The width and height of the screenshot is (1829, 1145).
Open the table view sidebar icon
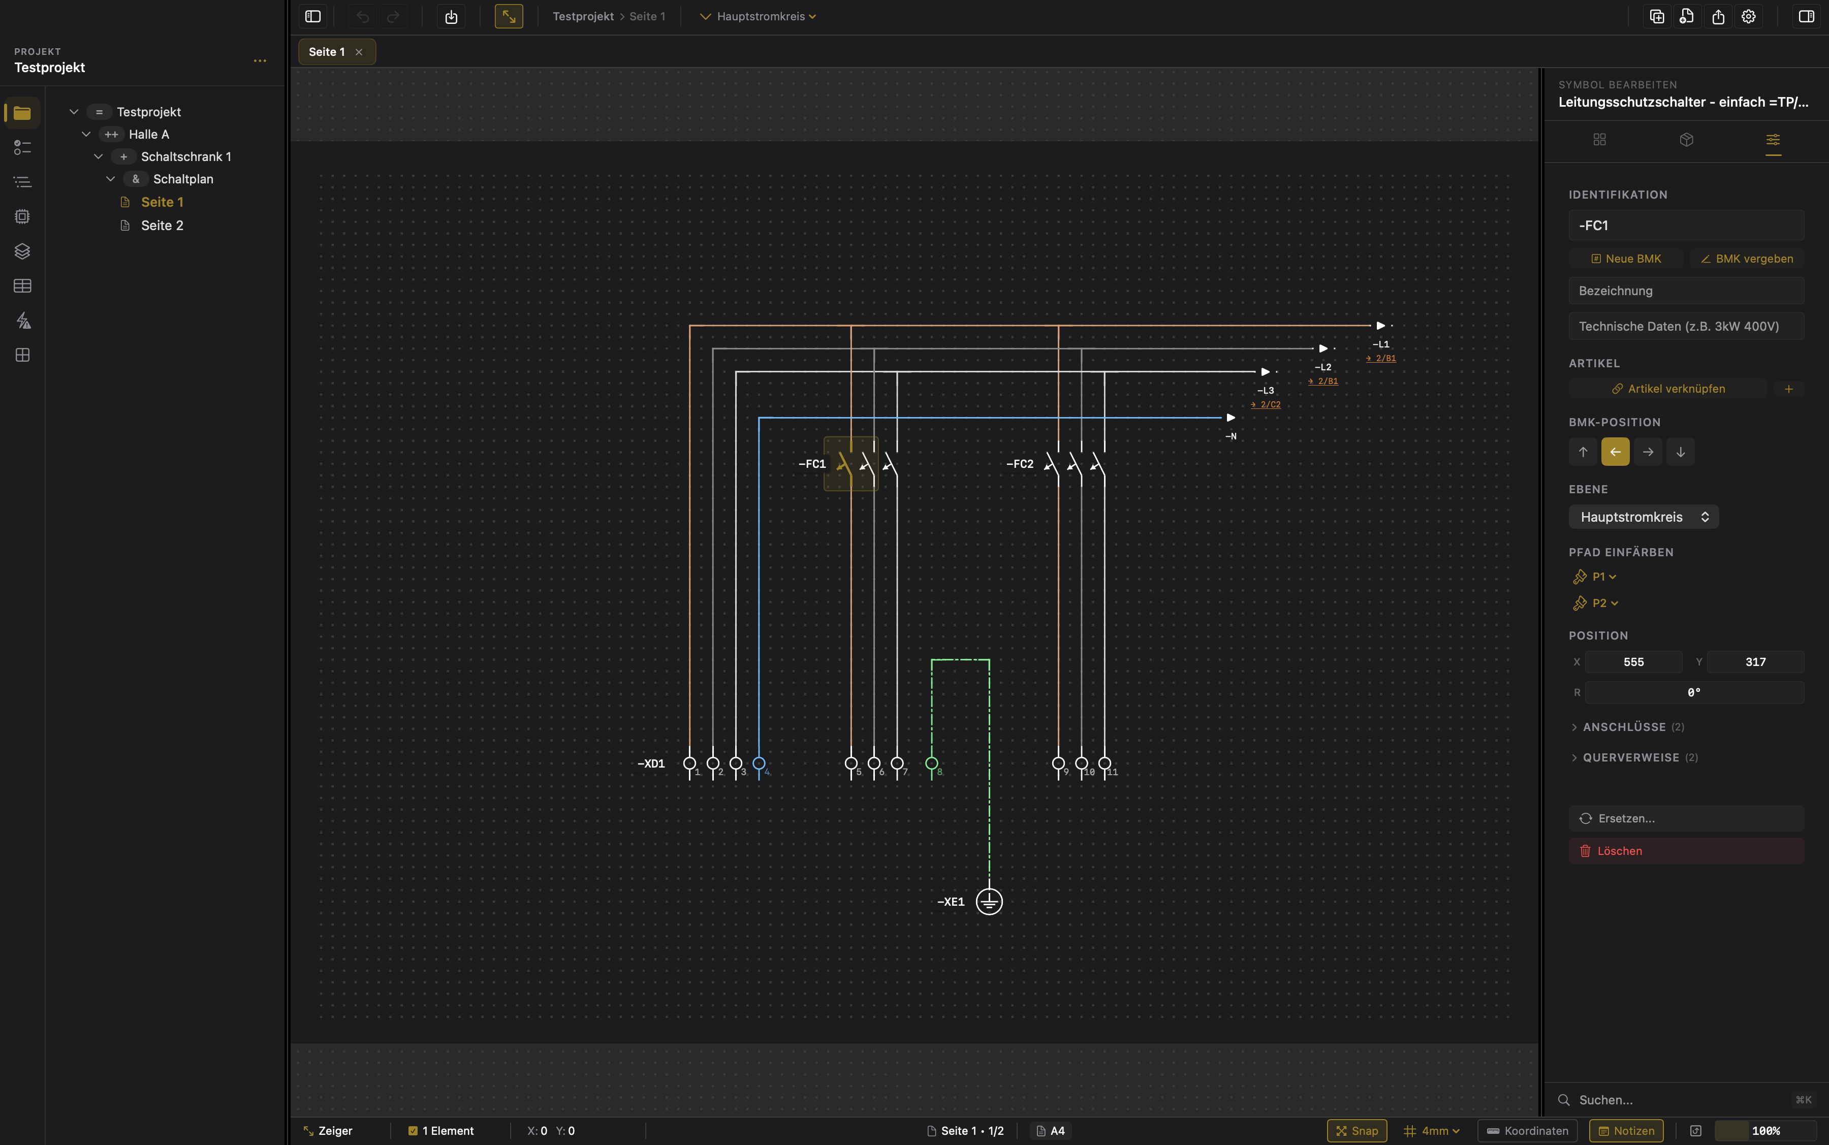22,287
